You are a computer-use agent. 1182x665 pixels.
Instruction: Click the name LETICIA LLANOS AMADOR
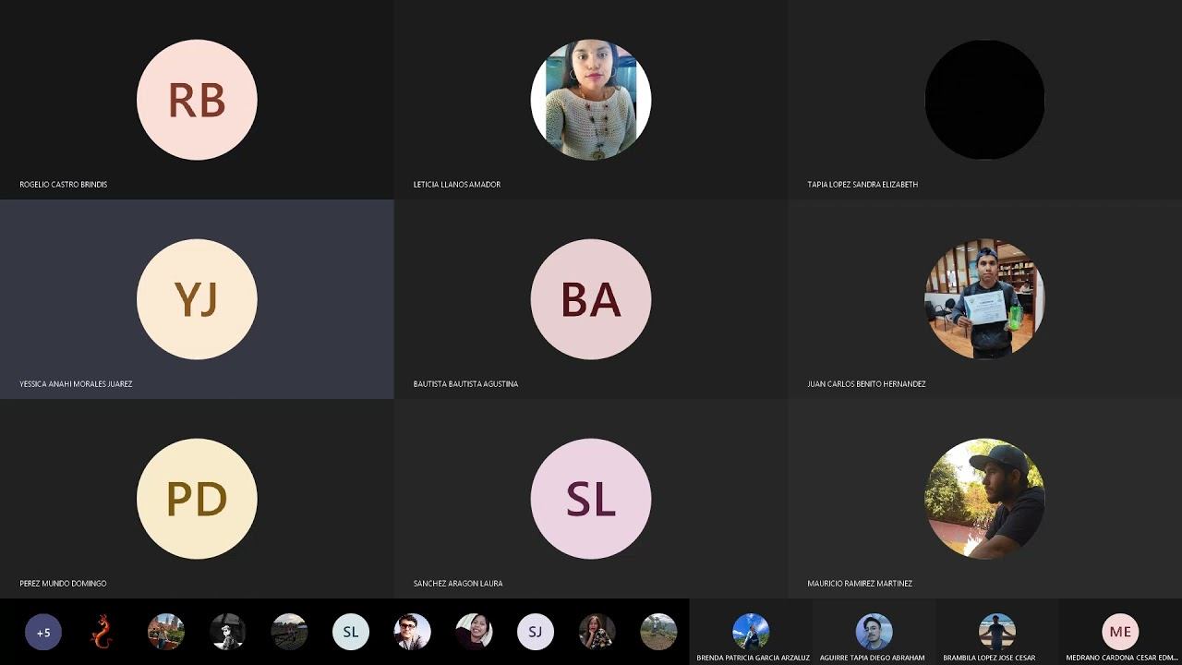tap(457, 185)
